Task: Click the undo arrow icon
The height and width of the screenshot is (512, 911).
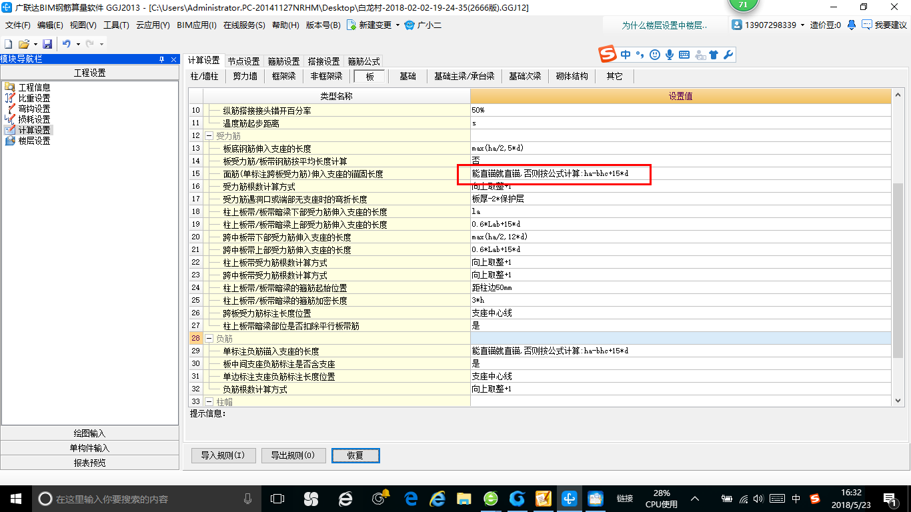Action: [x=67, y=44]
